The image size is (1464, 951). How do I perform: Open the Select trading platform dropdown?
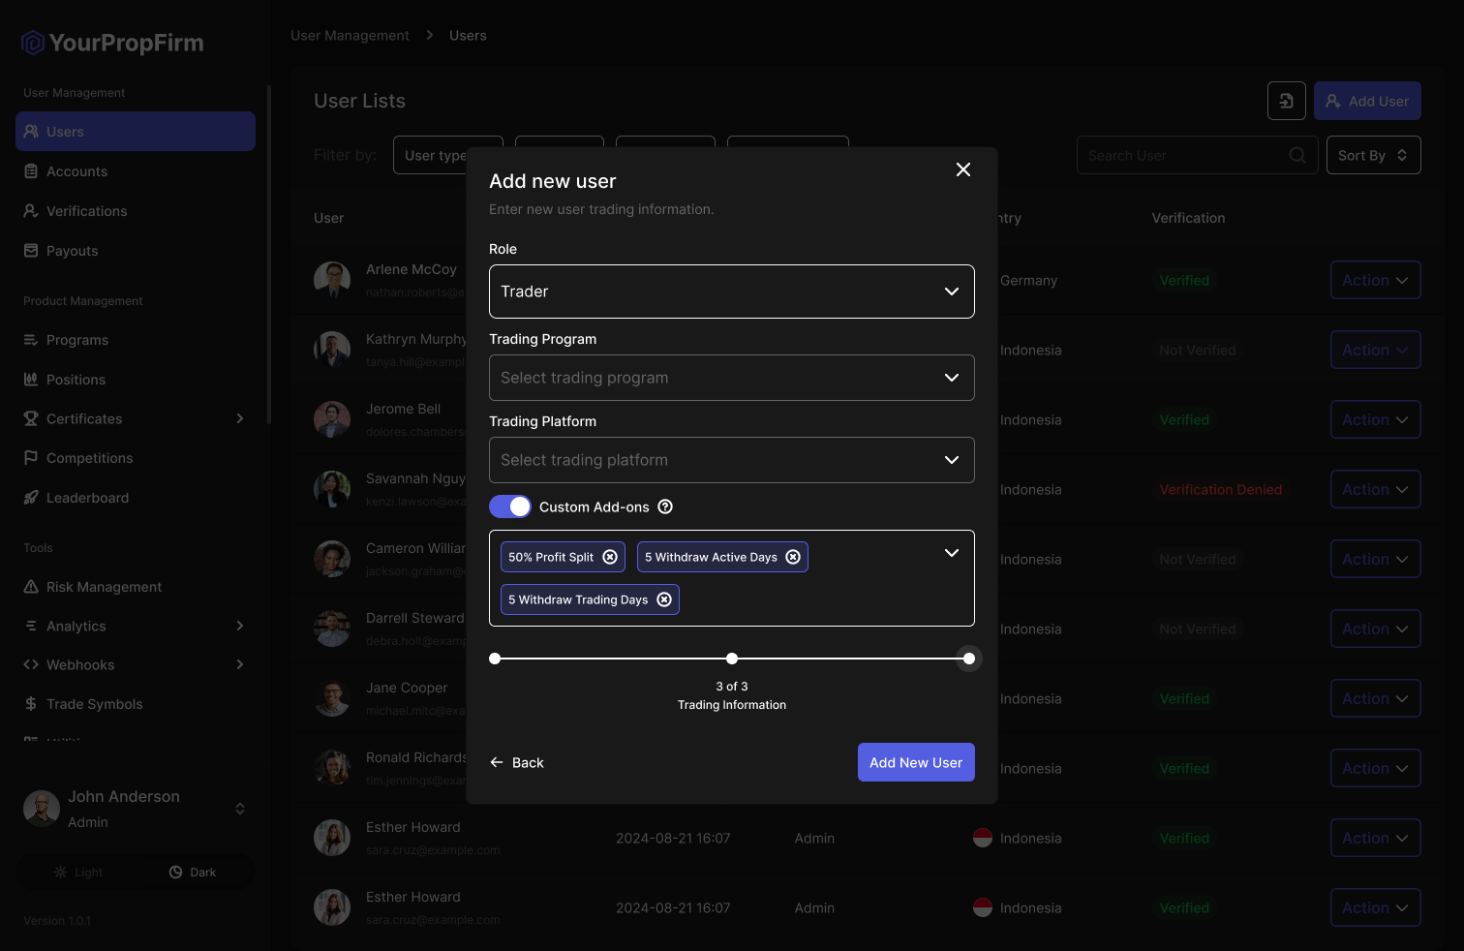point(731,460)
